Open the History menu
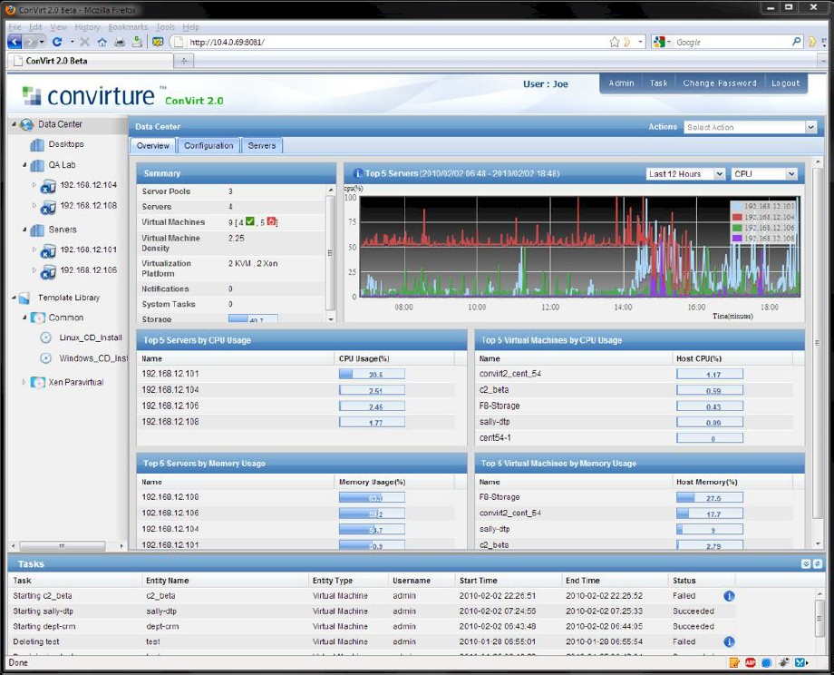The width and height of the screenshot is (834, 675). coord(87,27)
